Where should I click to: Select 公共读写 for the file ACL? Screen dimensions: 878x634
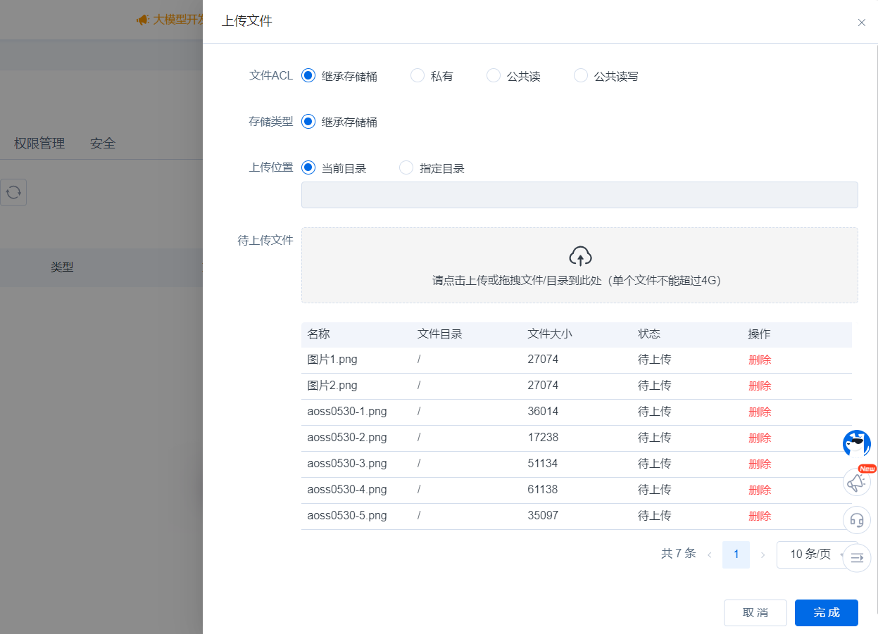coord(580,75)
